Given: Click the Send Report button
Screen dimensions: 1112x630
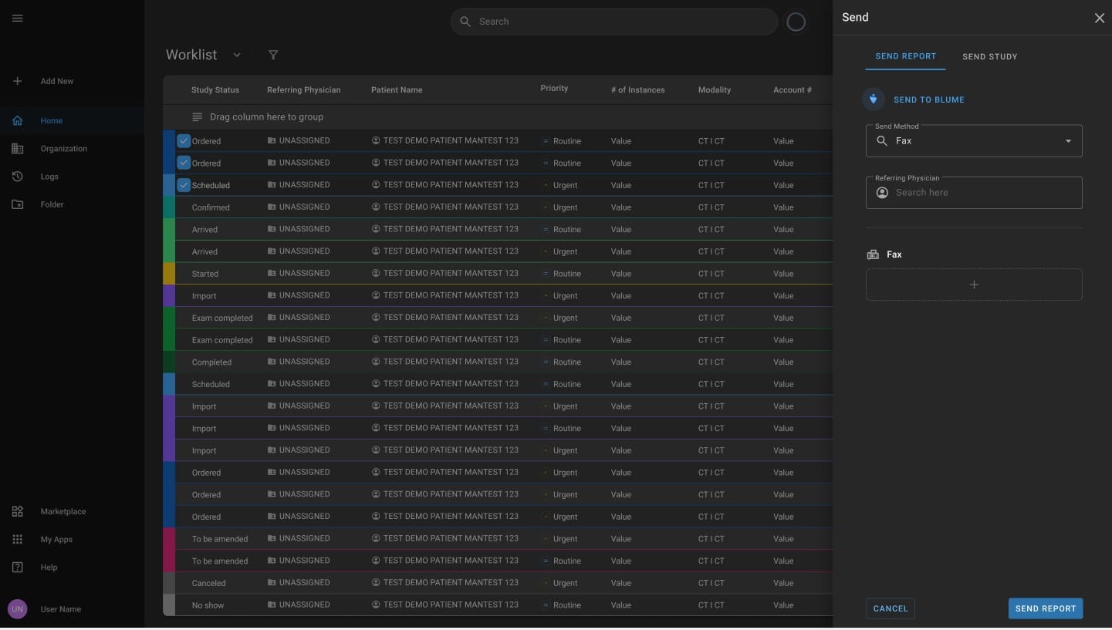Looking at the screenshot, I should pyautogui.click(x=1045, y=608).
